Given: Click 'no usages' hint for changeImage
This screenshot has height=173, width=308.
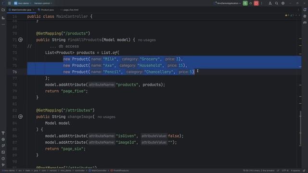Looking at the screenshot, I should tap(106, 117).
